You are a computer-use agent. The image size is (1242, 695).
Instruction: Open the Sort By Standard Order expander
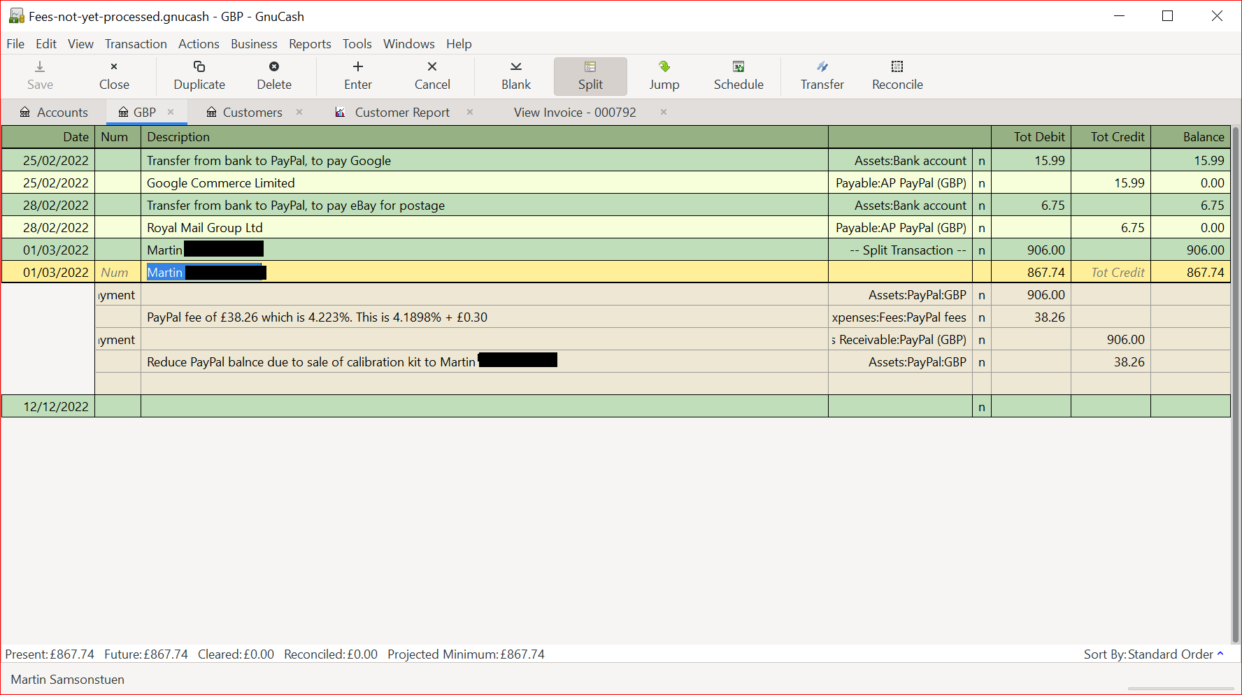coord(1220,654)
